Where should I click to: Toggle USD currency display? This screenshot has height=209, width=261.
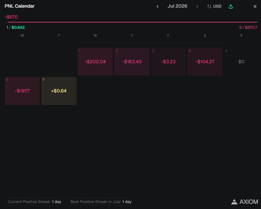pyautogui.click(x=214, y=7)
